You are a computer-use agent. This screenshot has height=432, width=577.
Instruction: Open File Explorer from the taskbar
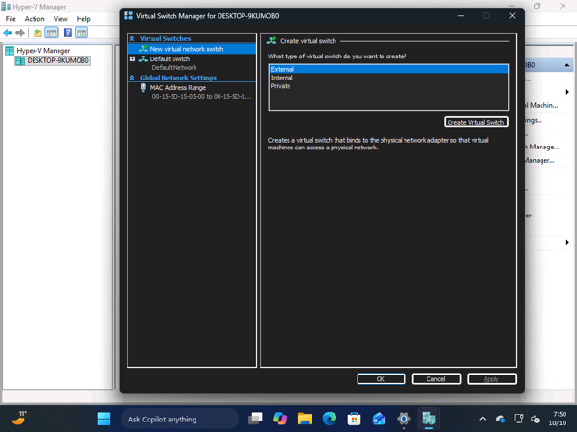coord(305,419)
